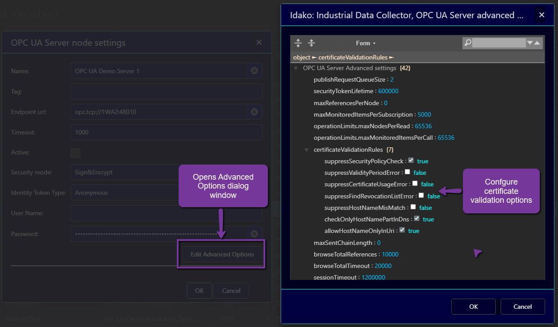The height and width of the screenshot is (327, 558).
Task: Edit the securityTokenLifetime value 600000
Action: 388,91
